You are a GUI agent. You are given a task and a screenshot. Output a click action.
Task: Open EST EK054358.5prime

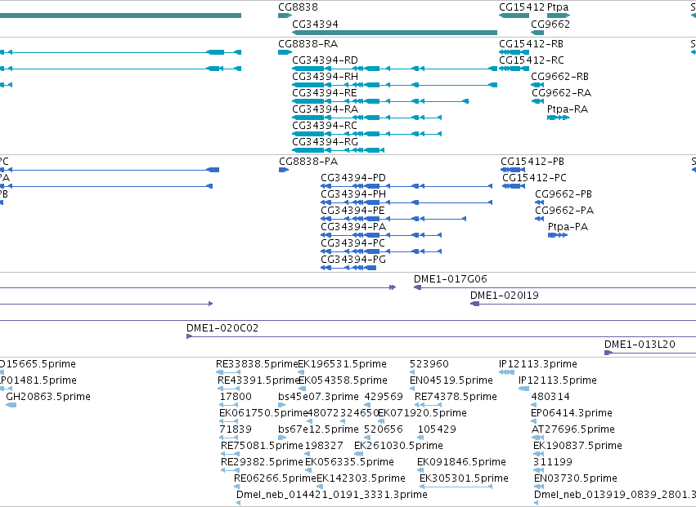(343, 380)
